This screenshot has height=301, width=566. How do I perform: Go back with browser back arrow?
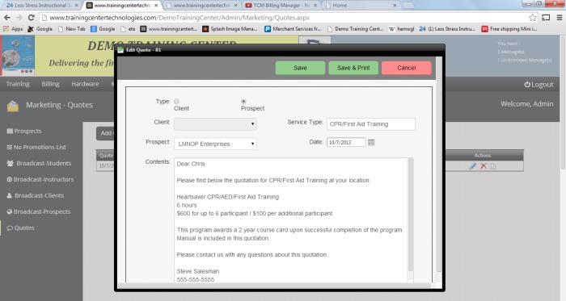pyautogui.click(x=7, y=18)
